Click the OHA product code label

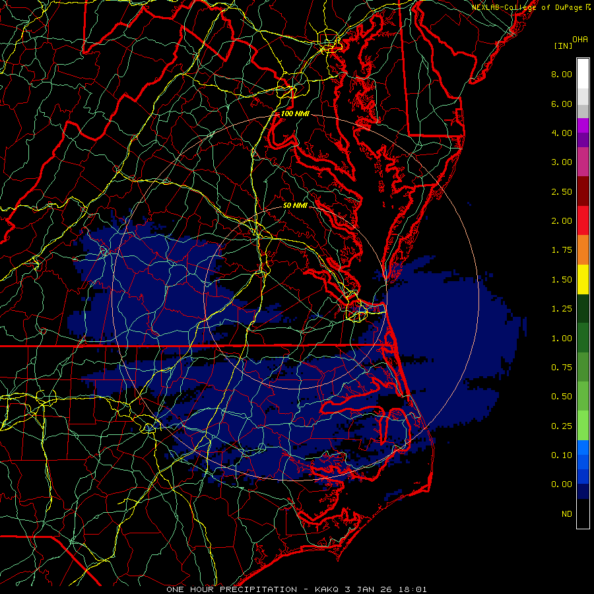click(x=580, y=40)
